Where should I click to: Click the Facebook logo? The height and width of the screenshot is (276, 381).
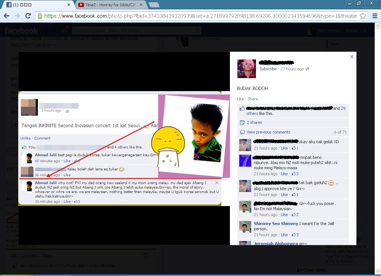tap(21, 31)
